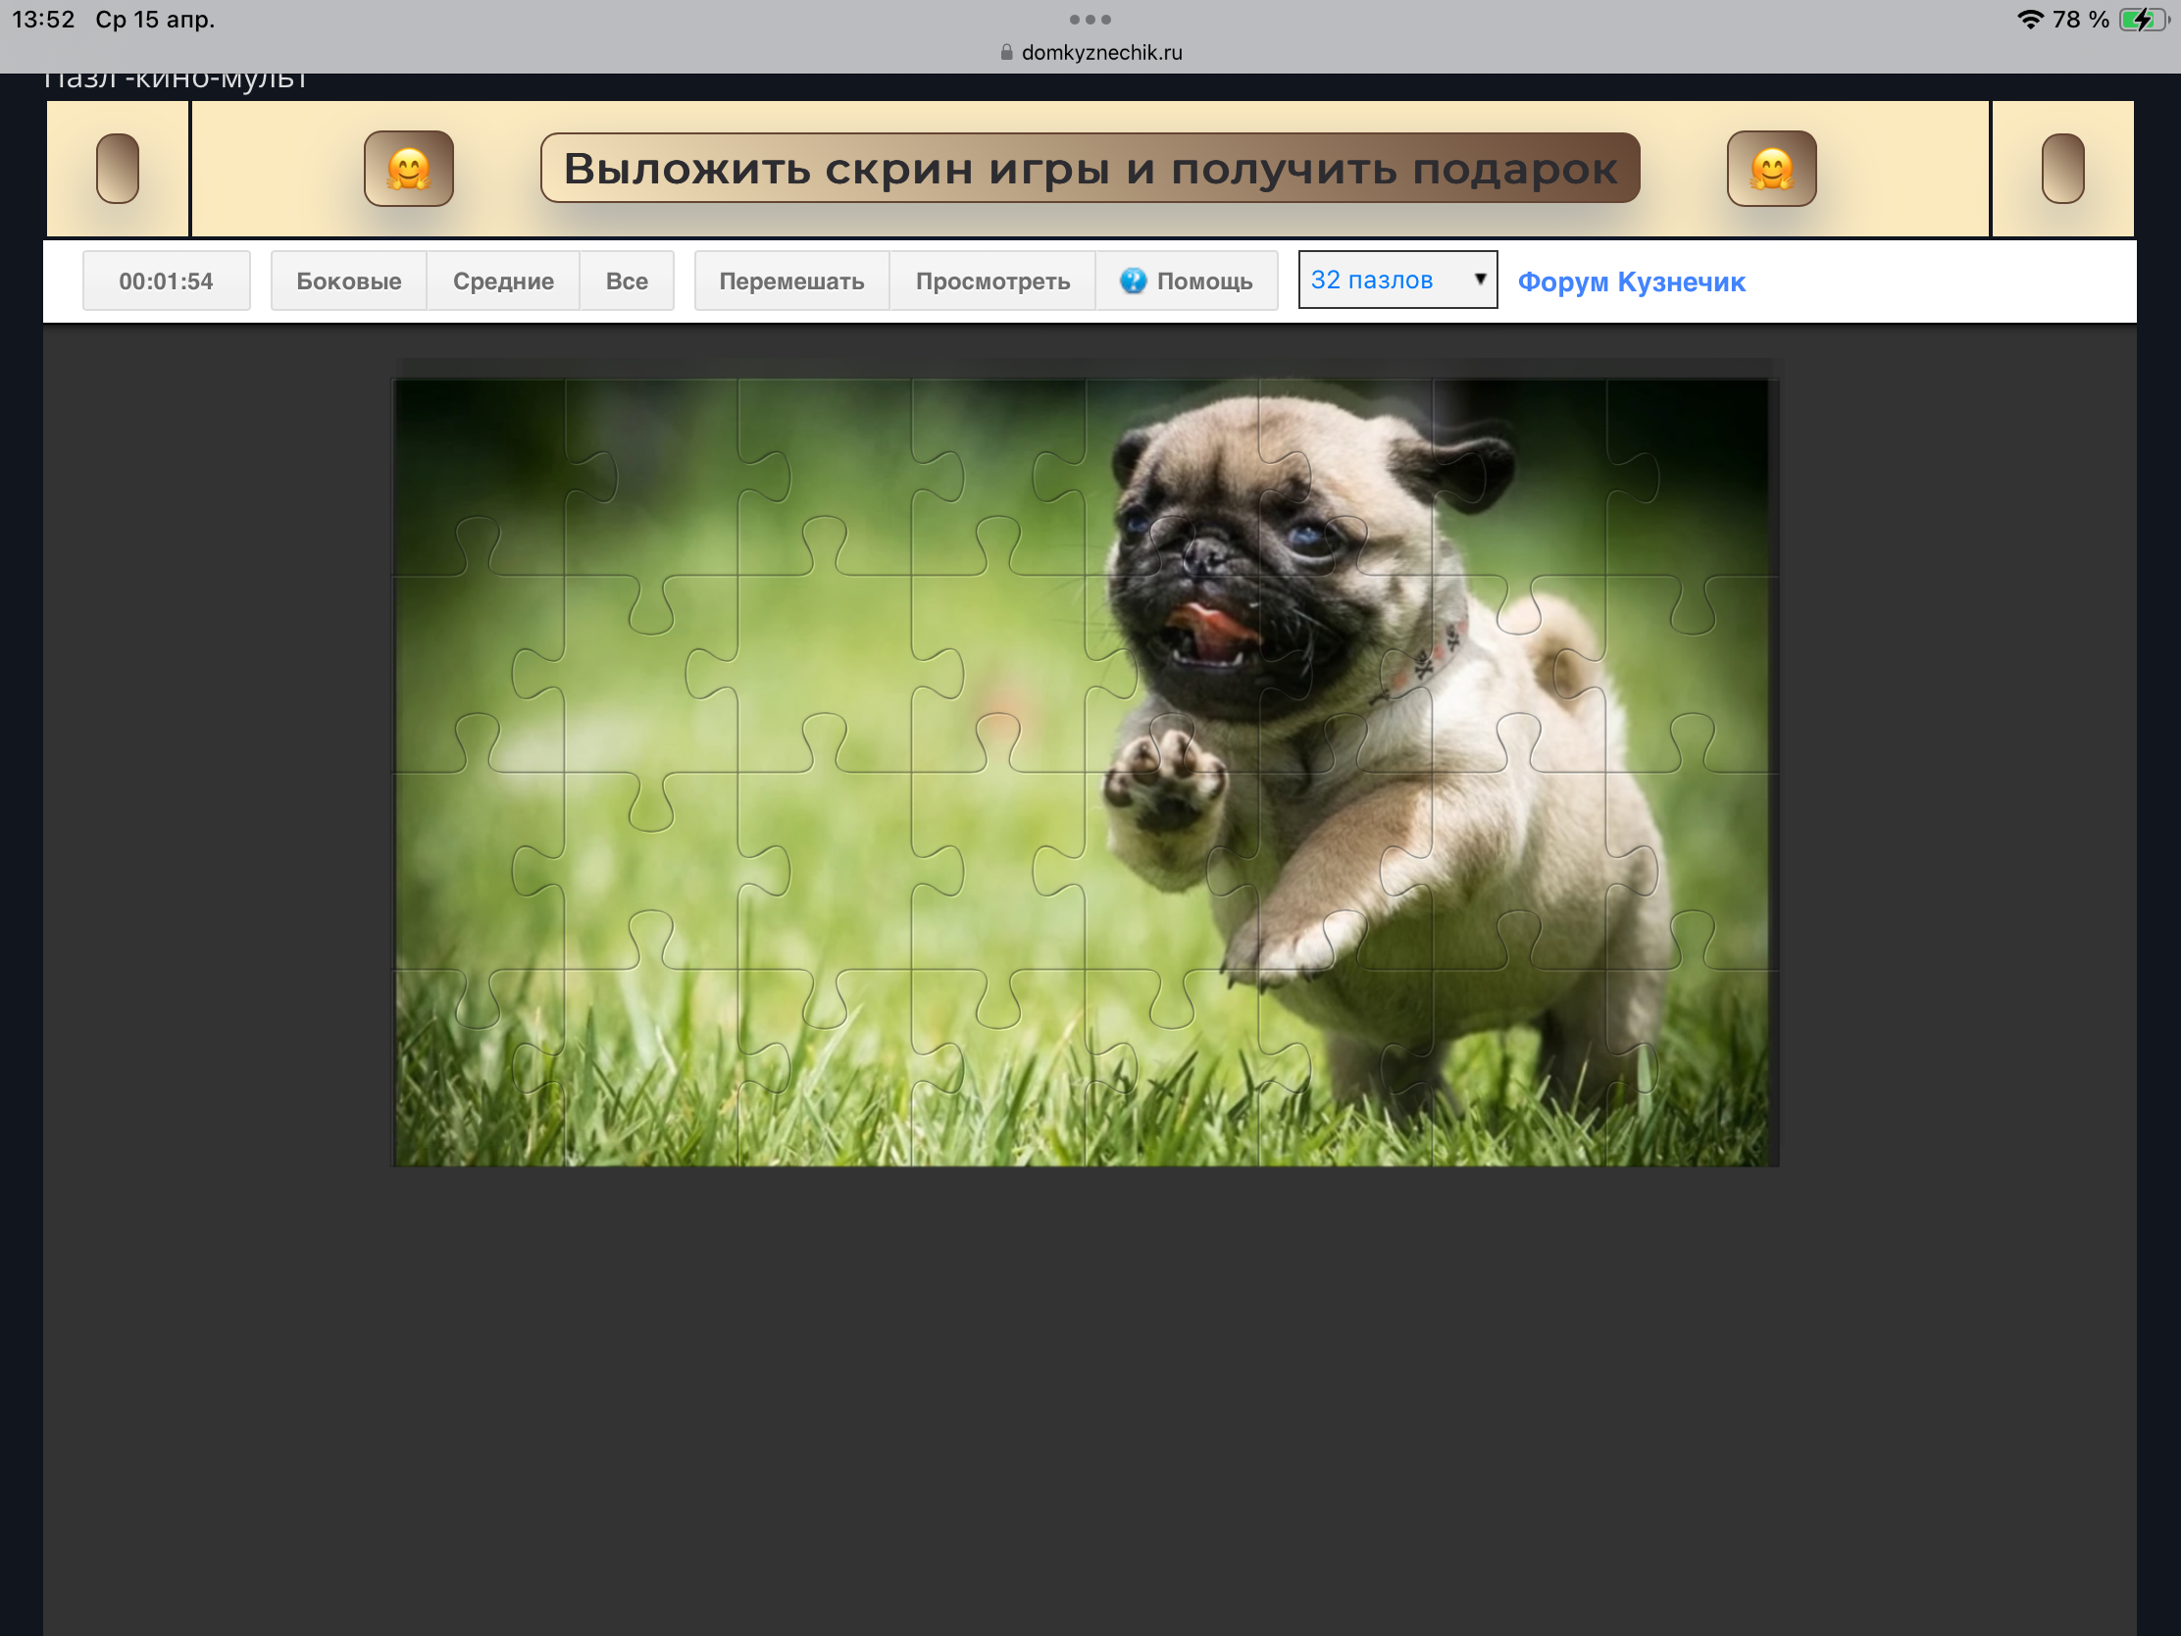Viewport: 2181px width, 1636px height.
Task: Show only Средние middle pieces
Action: coord(503,281)
